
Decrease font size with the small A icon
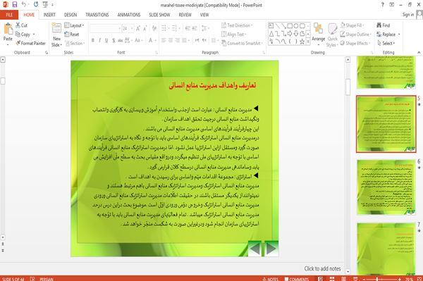click(x=145, y=28)
